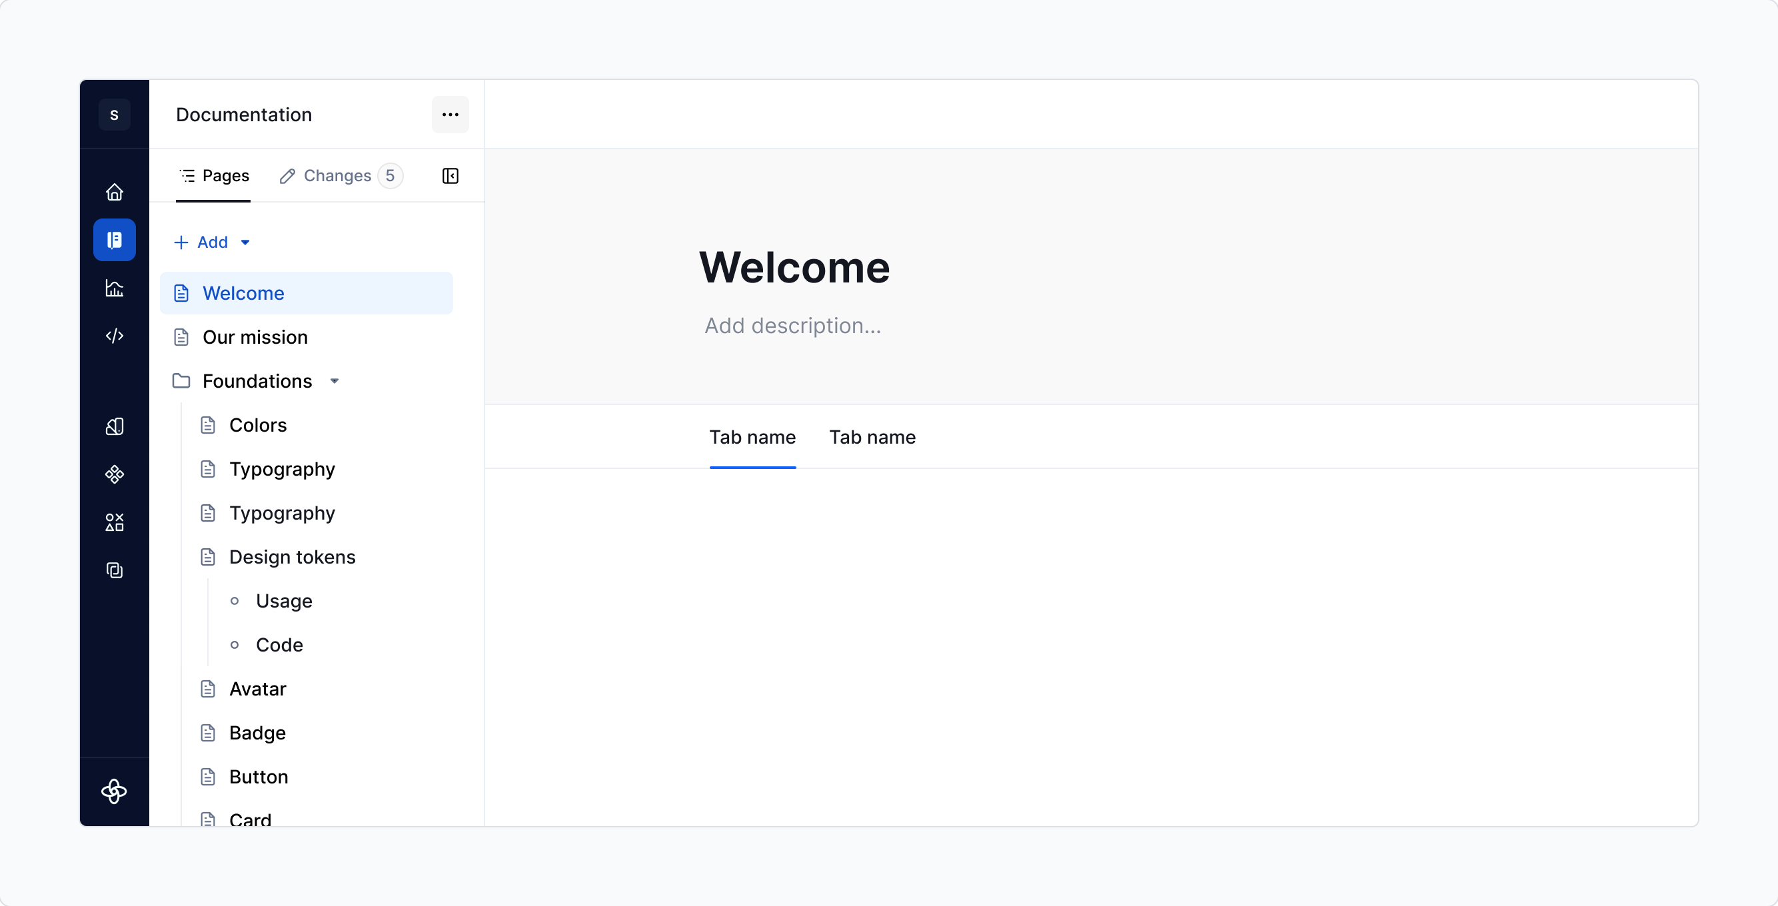Select the first Tab name tab

pyautogui.click(x=752, y=437)
